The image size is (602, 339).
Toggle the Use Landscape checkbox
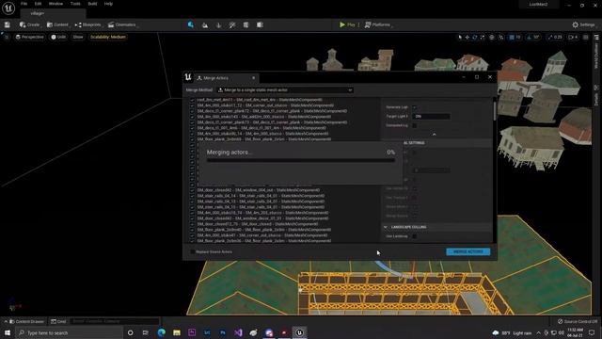pos(414,236)
